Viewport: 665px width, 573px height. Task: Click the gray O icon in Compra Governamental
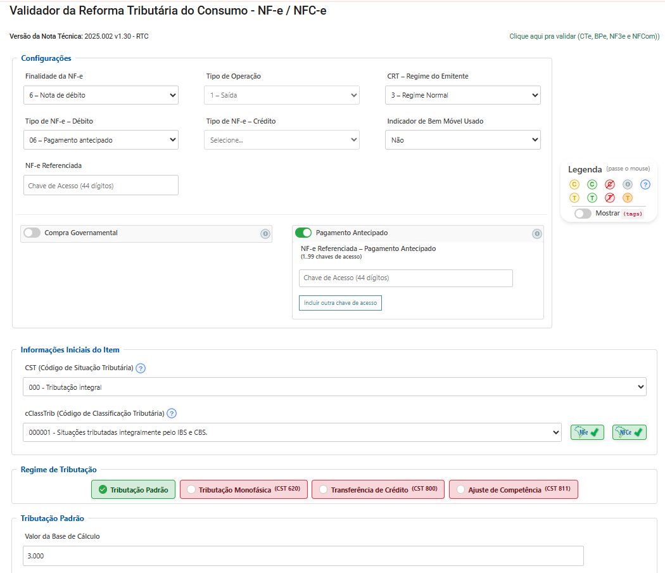tap(265, 234)
